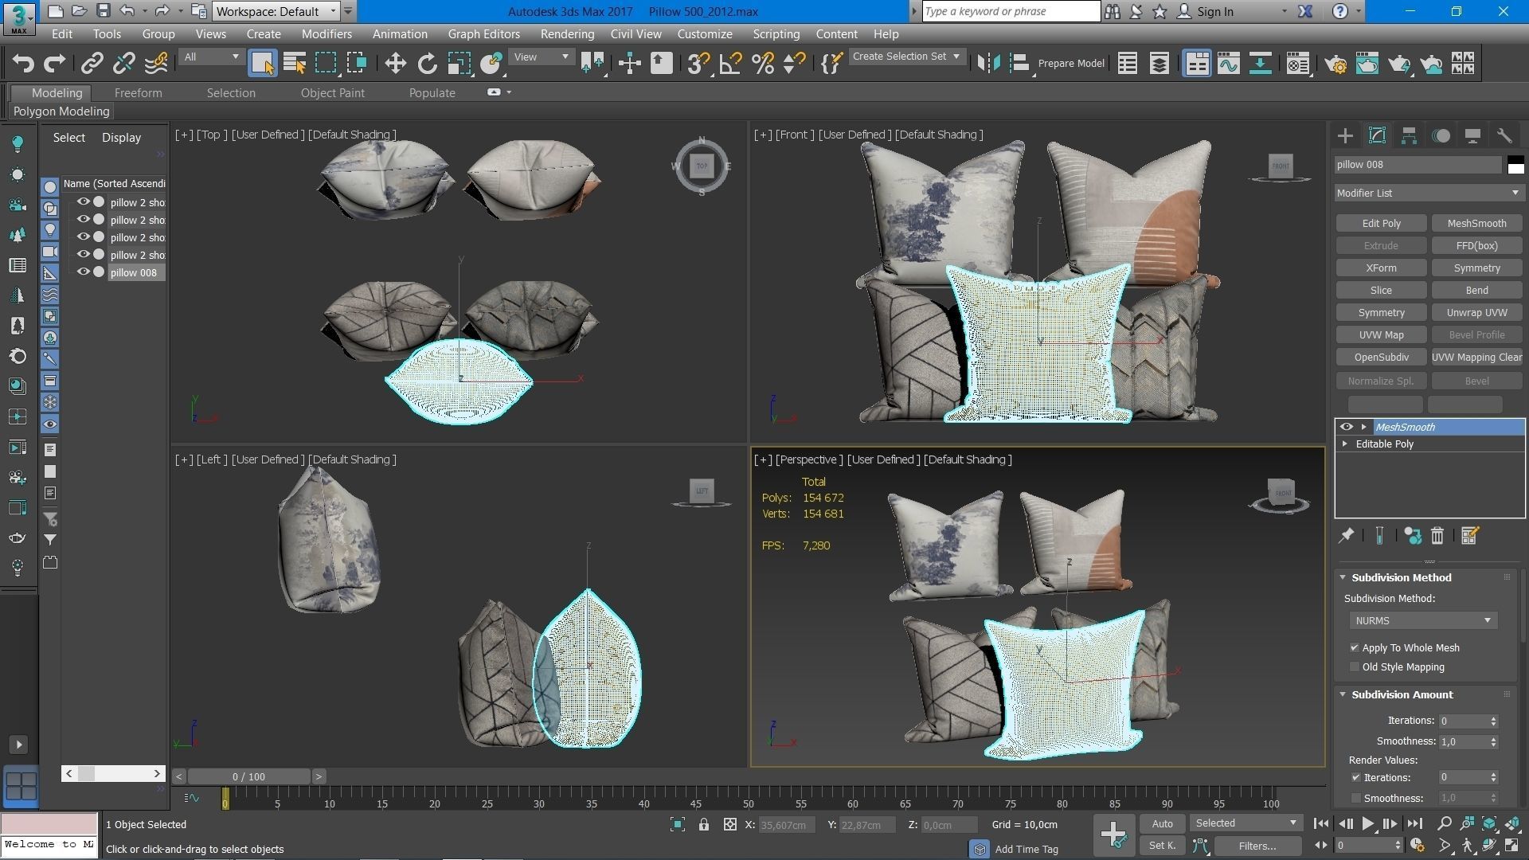Activate the Select and Rotate tool
Screen dimensions: 1529x860
428,64
